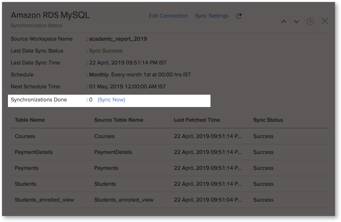Close the Synchronization Status dialog

325,21
